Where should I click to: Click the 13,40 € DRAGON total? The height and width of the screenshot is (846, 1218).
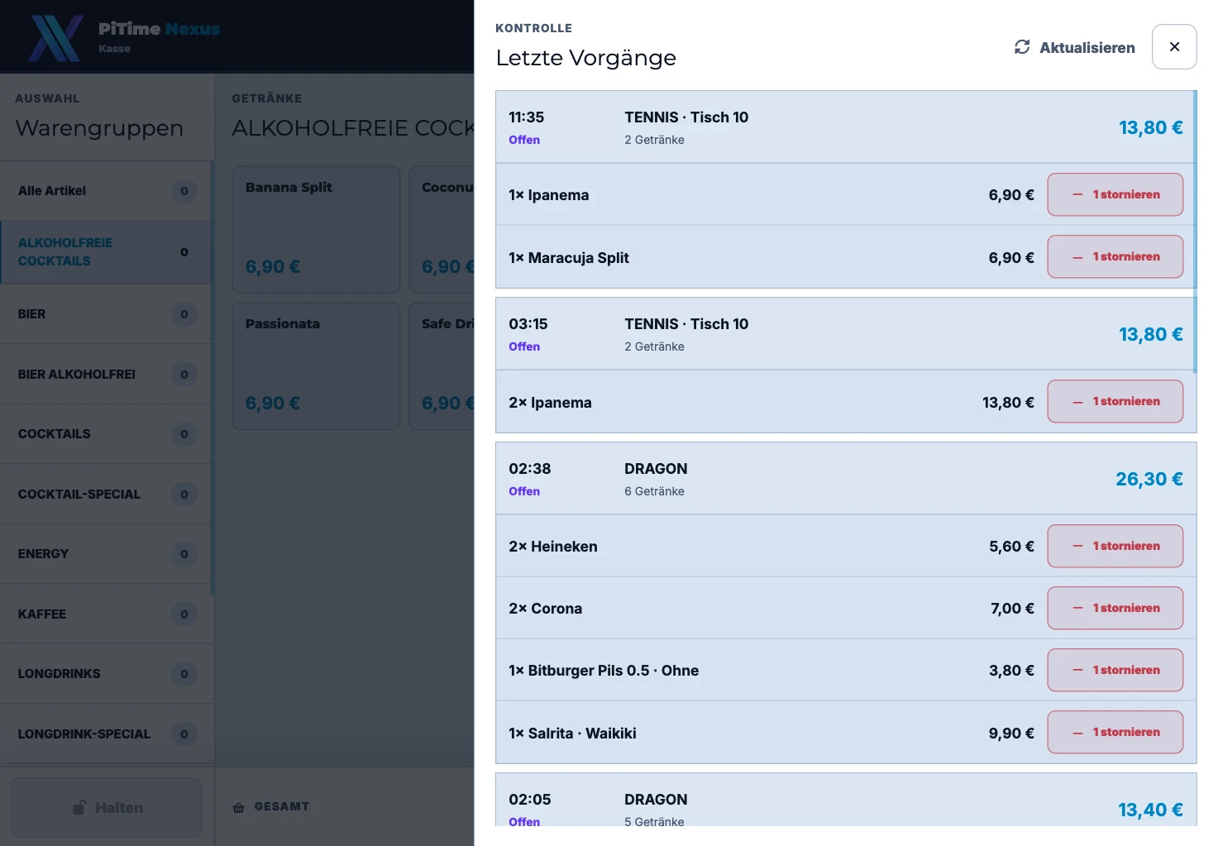pos(1150,810)
